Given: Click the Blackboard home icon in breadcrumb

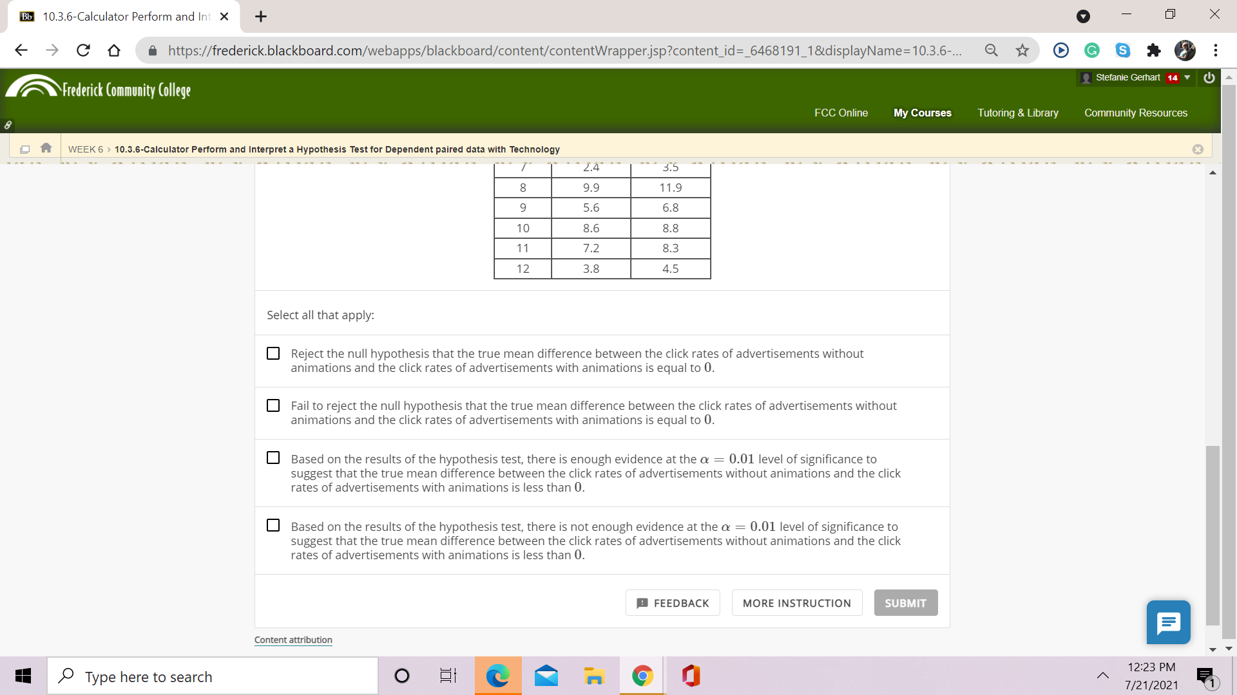Looking at the screenshot, I should [46, 148].
